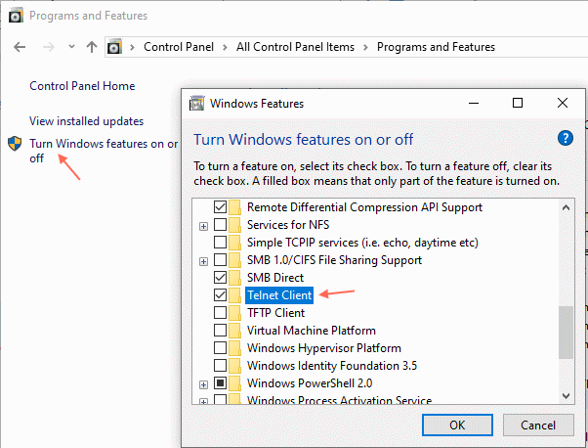Select All Control Panel Items breadcrumb

click(295, 47)
